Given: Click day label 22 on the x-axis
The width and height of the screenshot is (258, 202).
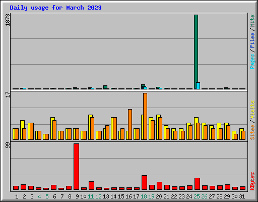Looking at the screenshot, I should pos(174,196).
